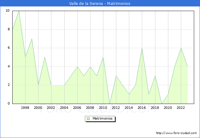
Task: Click the x-axis year 2002
Action: pos(51,108)
